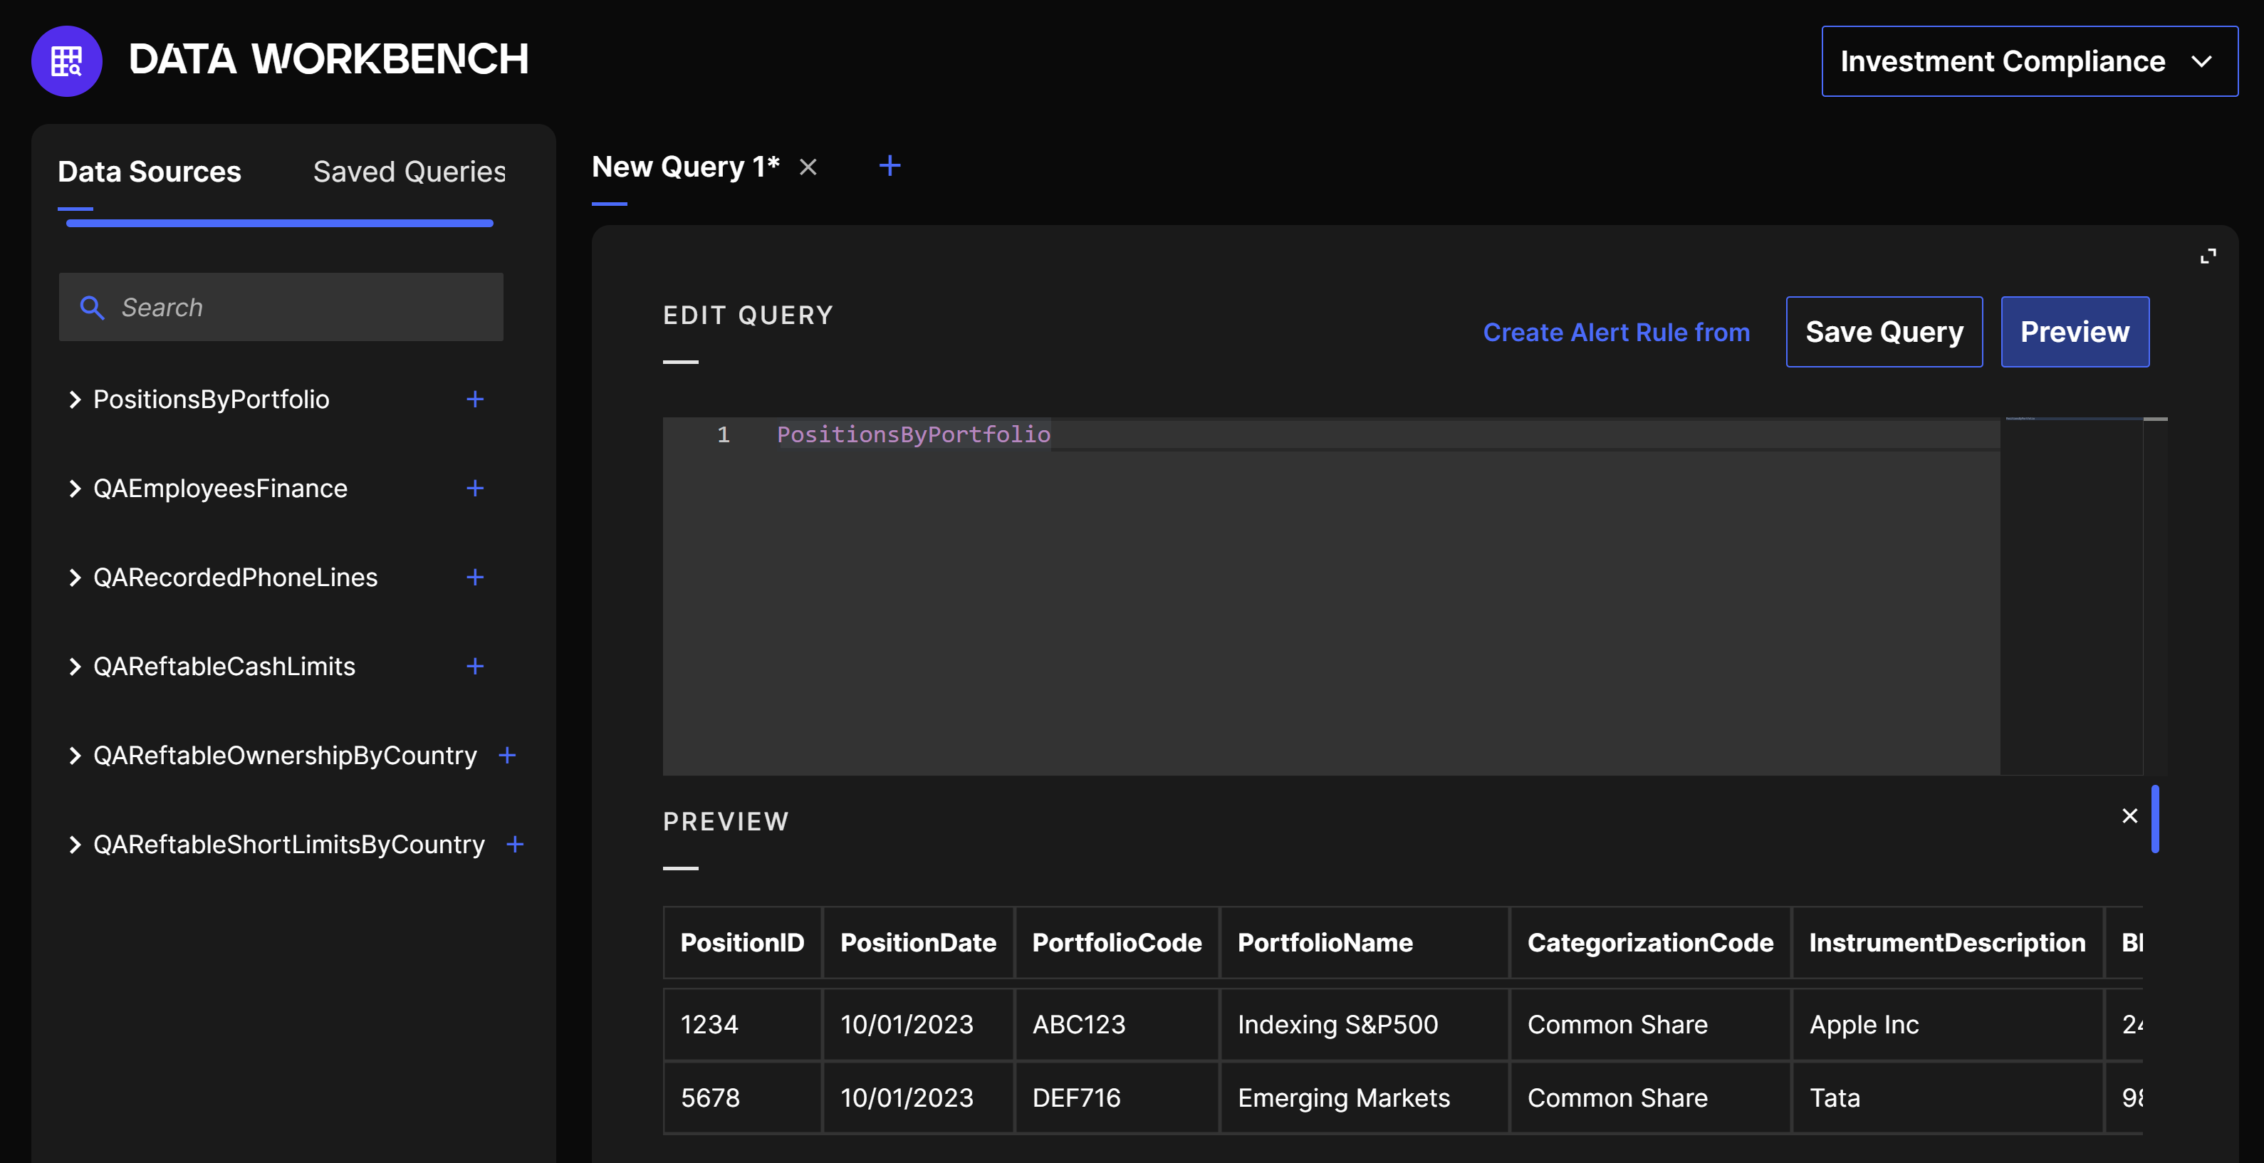Click plus icon next to QAEmployeesFinance
The height and width of the screenshot is (1163, 2264).
pyautogui.click(x=474, y=488)
